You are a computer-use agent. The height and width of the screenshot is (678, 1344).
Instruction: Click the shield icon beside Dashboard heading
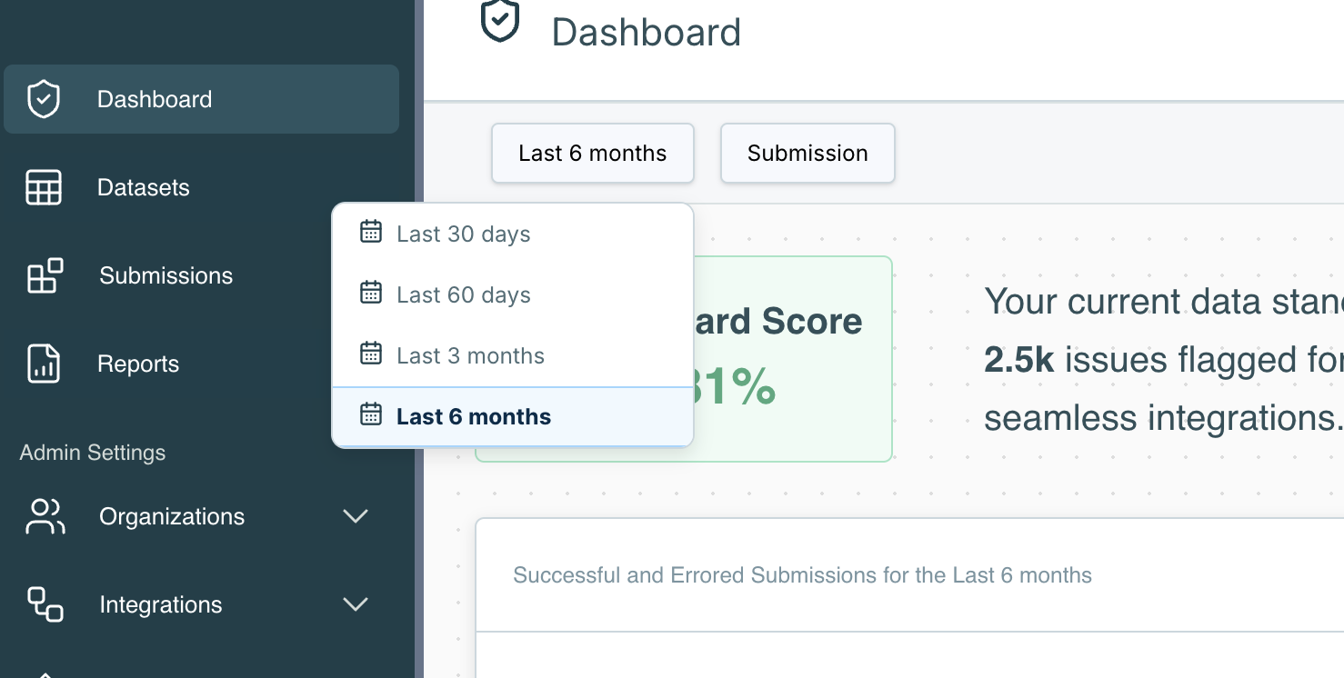point(499,21)
